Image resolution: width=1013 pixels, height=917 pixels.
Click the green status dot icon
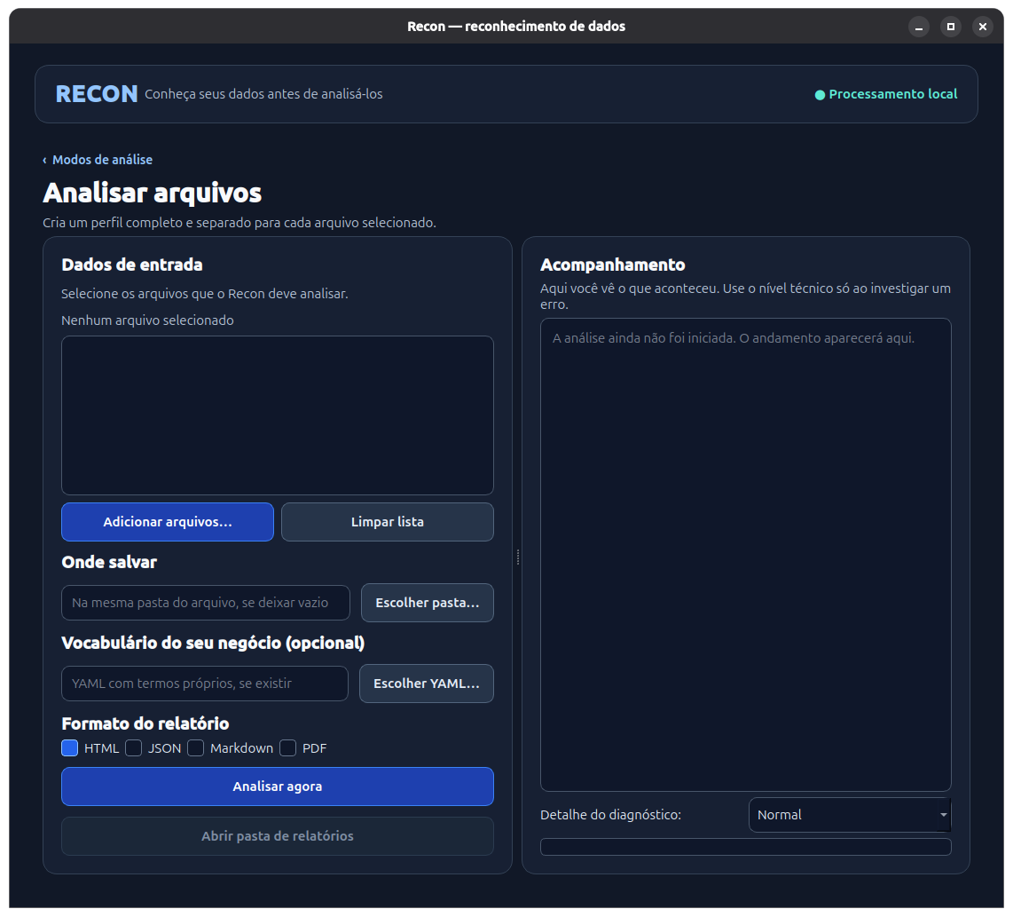[820, 95]
